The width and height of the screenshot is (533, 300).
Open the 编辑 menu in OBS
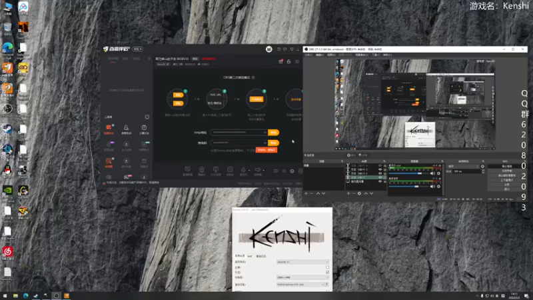[320, 55]
